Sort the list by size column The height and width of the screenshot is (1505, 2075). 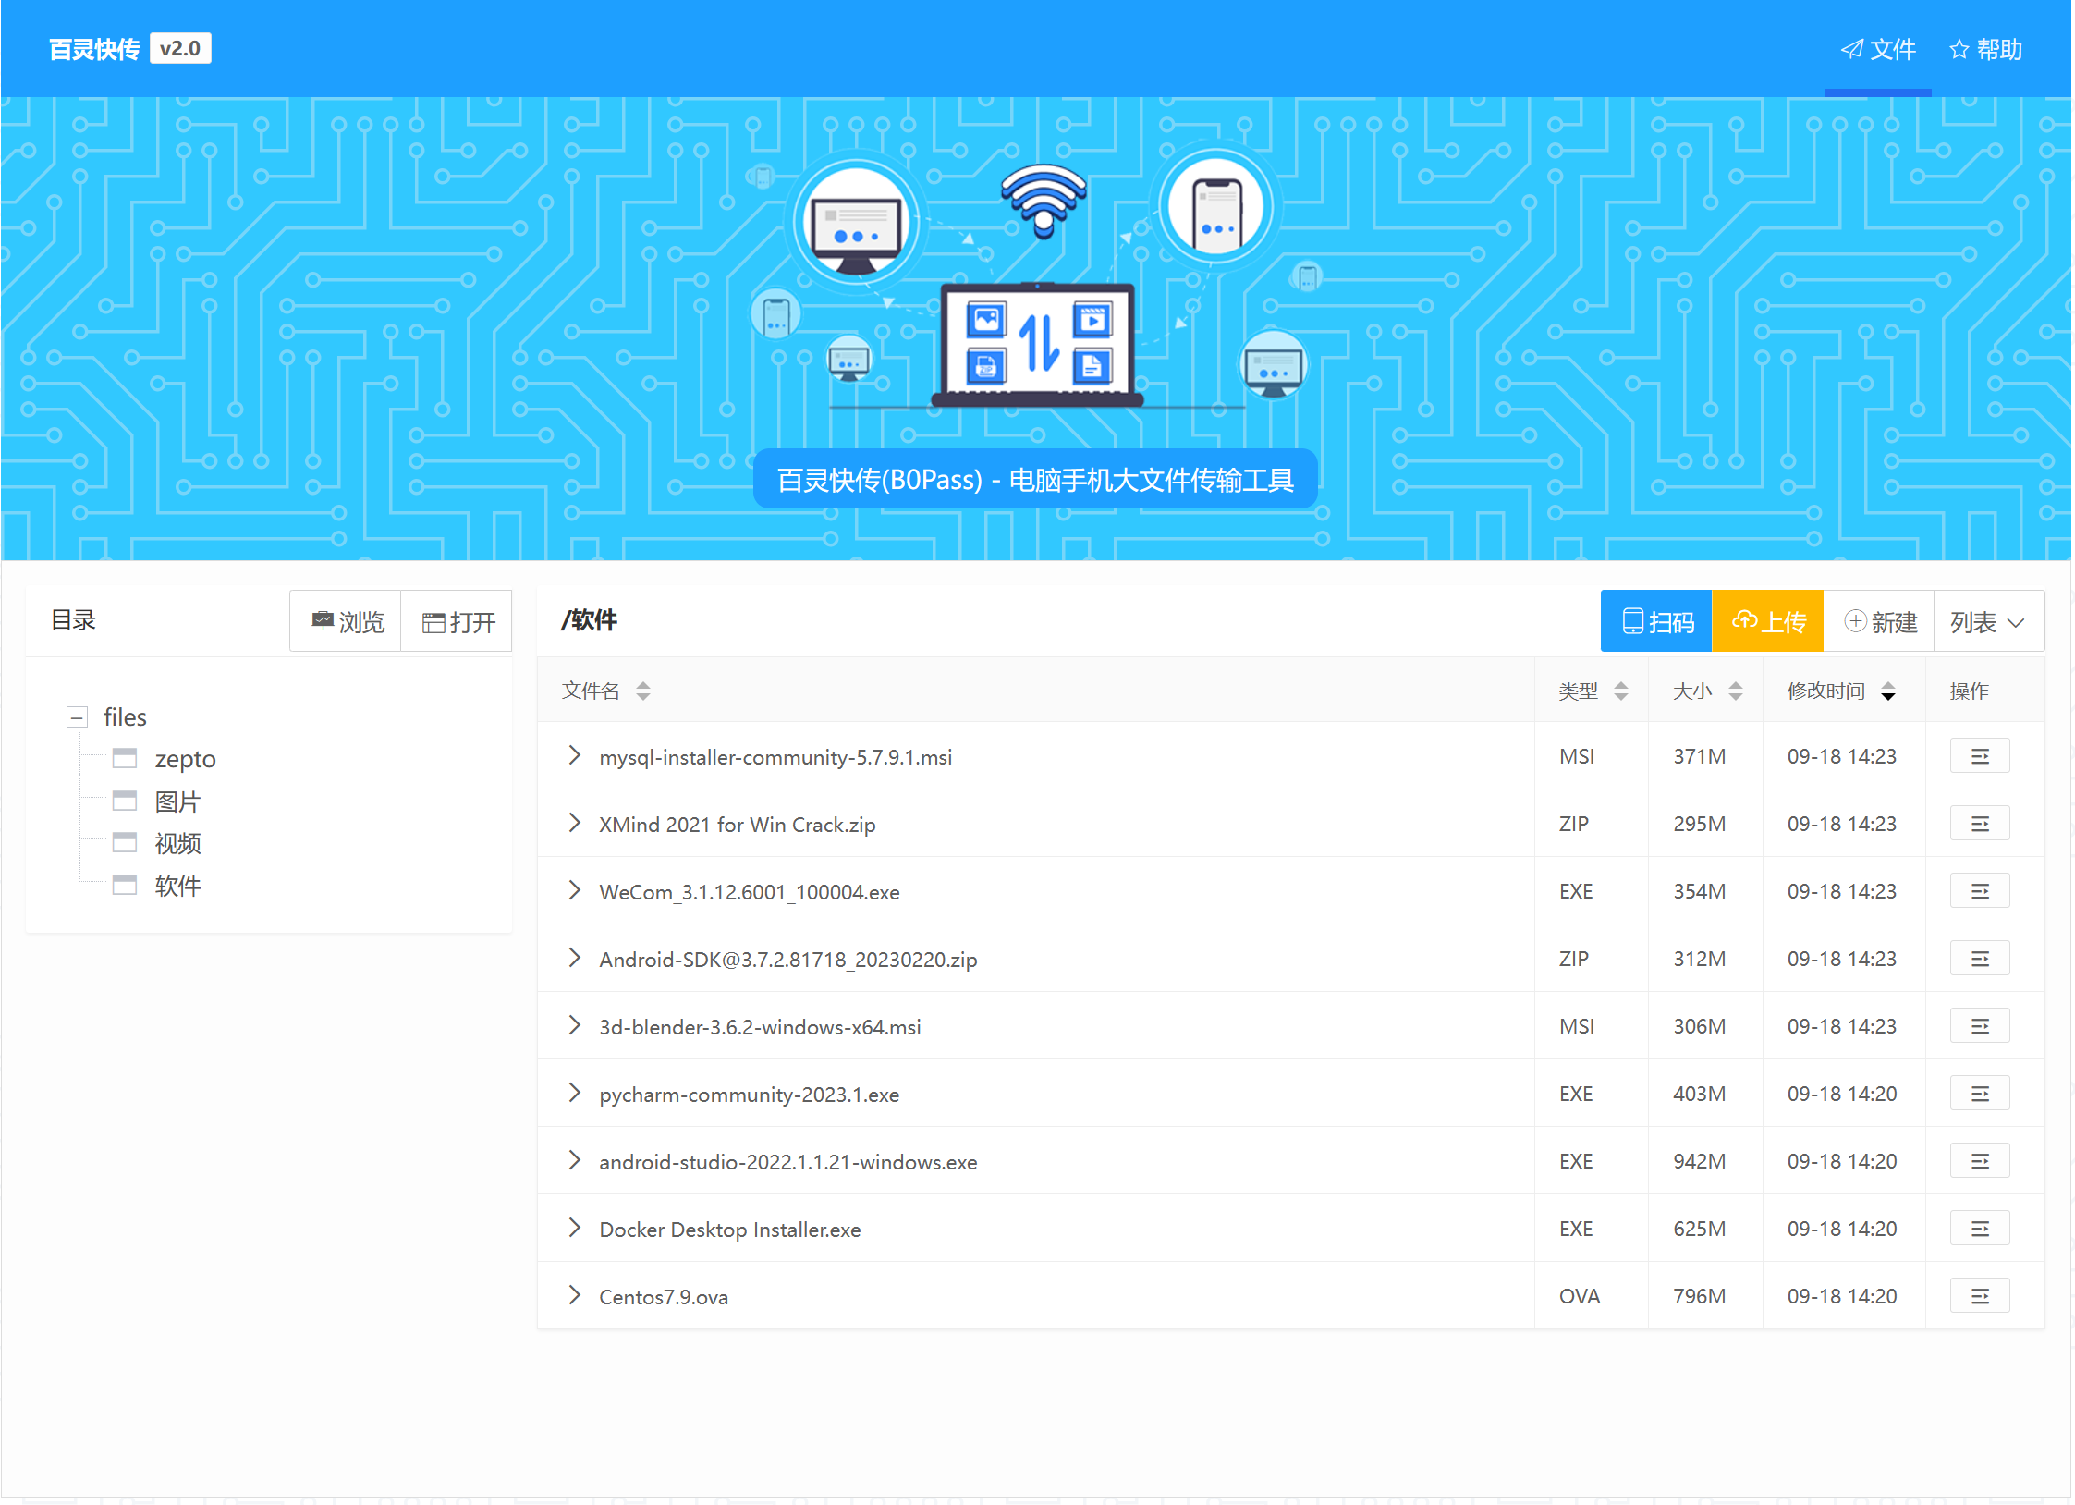coord(1735,691)
